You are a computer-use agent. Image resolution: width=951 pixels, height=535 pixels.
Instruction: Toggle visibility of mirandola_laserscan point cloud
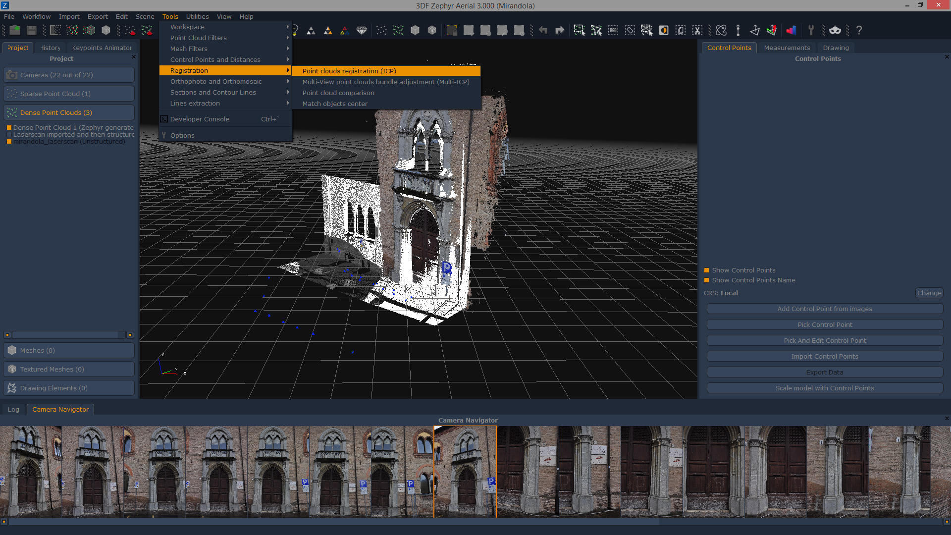point(9,142)
